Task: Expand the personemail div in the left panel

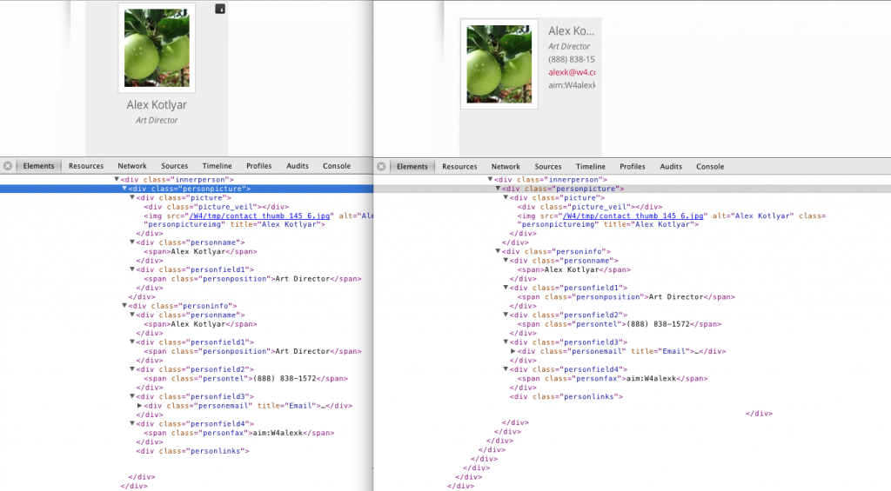Action: (x=140, y=406)
